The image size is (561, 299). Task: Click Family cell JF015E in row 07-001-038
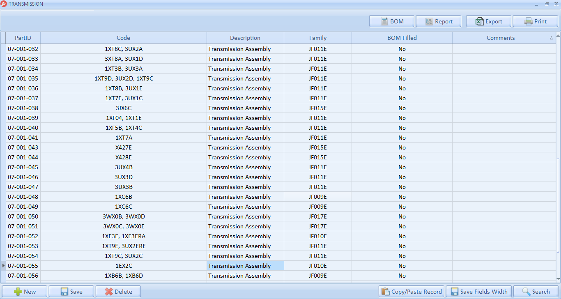coord(318,108)
